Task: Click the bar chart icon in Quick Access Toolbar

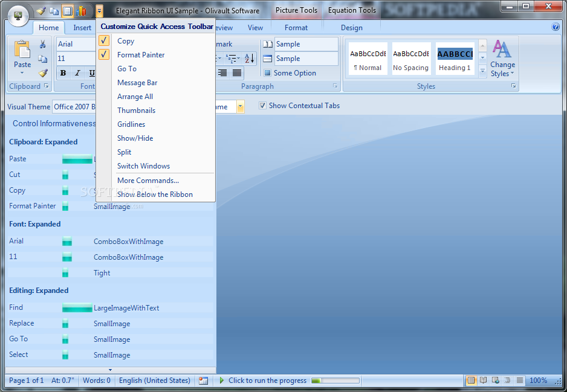Action: point(80,11)
